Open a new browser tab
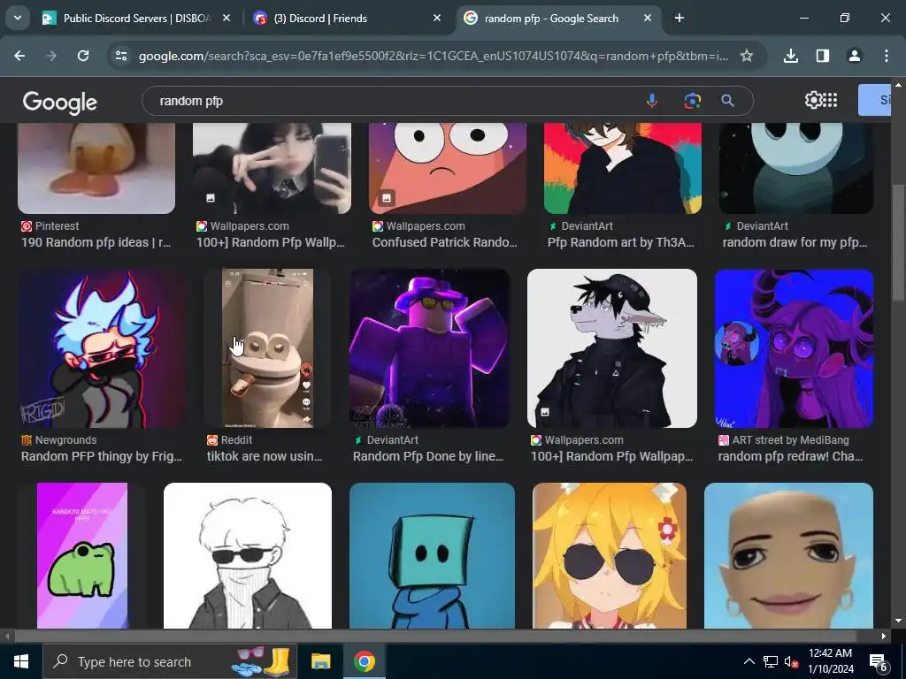This screenshot has height=679, width=906. click(x=679, y=19)
